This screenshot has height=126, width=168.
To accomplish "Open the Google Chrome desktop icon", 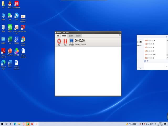I will point(23,40).
